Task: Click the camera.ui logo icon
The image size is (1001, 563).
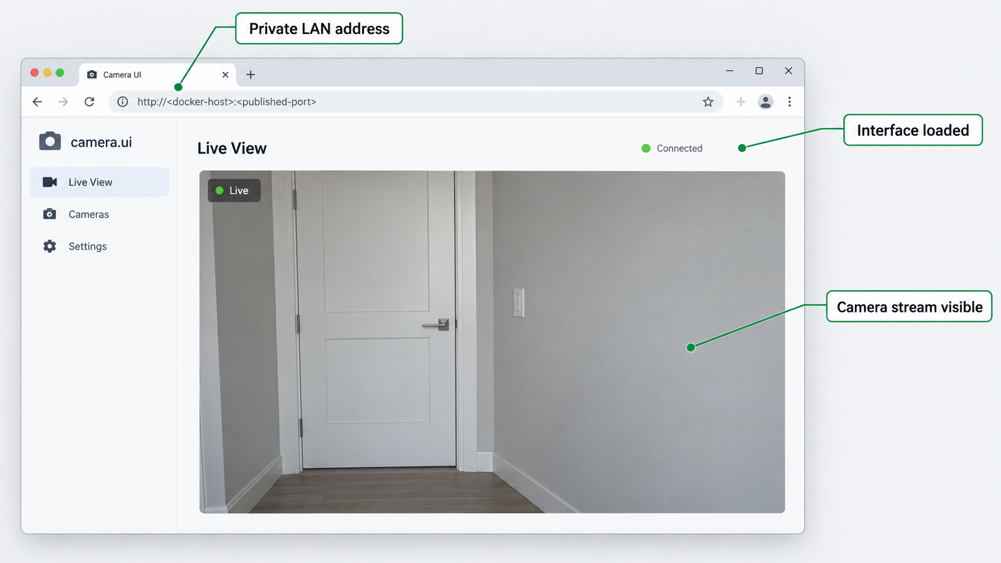Action: [x=50, y=141]
